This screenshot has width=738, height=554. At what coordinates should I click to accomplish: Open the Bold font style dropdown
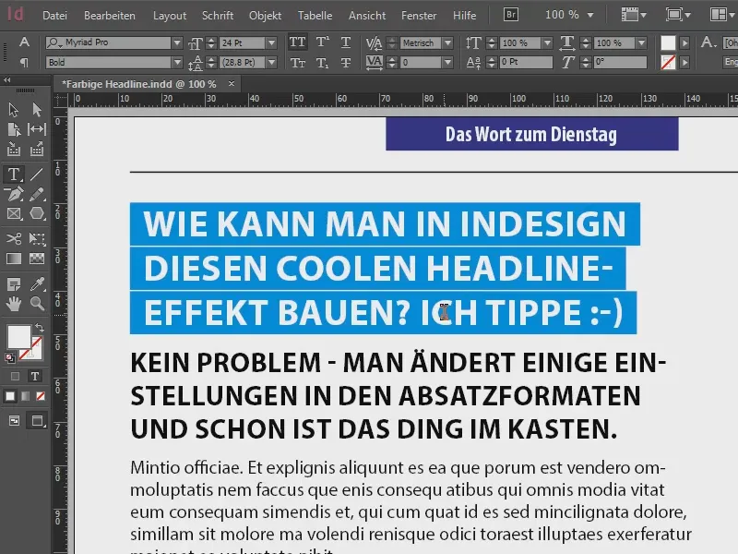[177, 62]
